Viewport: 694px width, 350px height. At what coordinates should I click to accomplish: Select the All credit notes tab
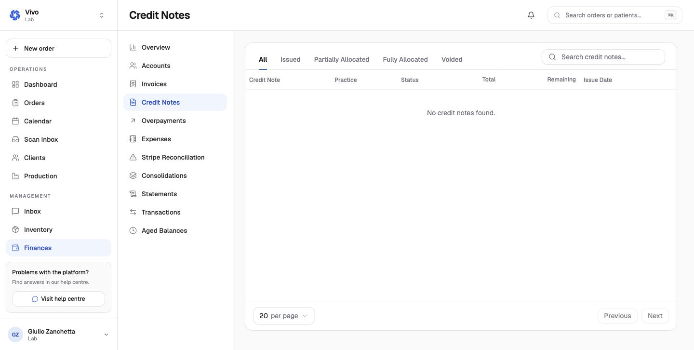point(263,59)
